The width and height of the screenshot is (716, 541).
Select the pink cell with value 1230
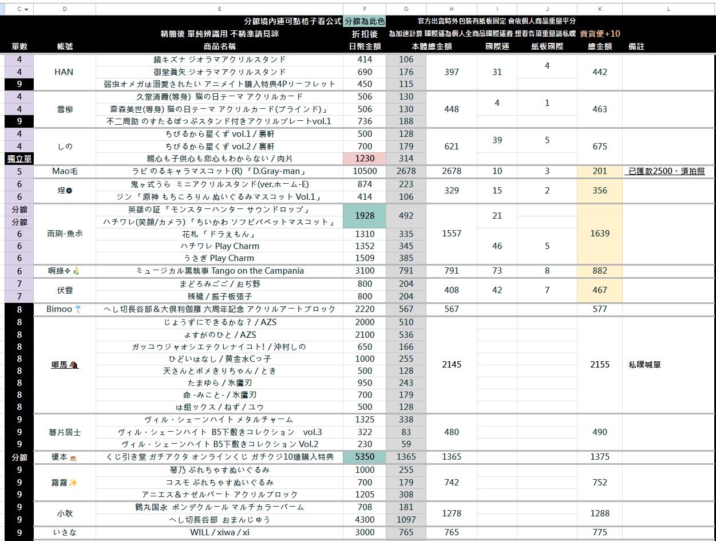point(365,159)
